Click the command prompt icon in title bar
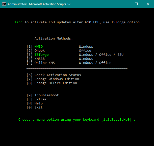 [4, 4]
